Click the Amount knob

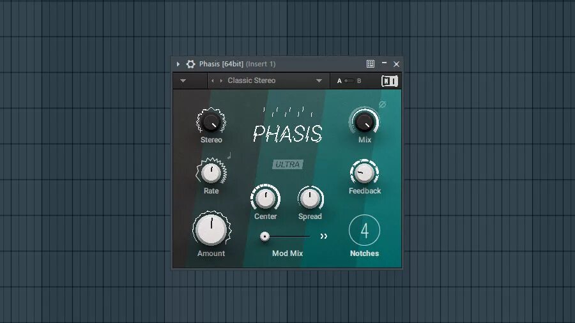[211, 229]
